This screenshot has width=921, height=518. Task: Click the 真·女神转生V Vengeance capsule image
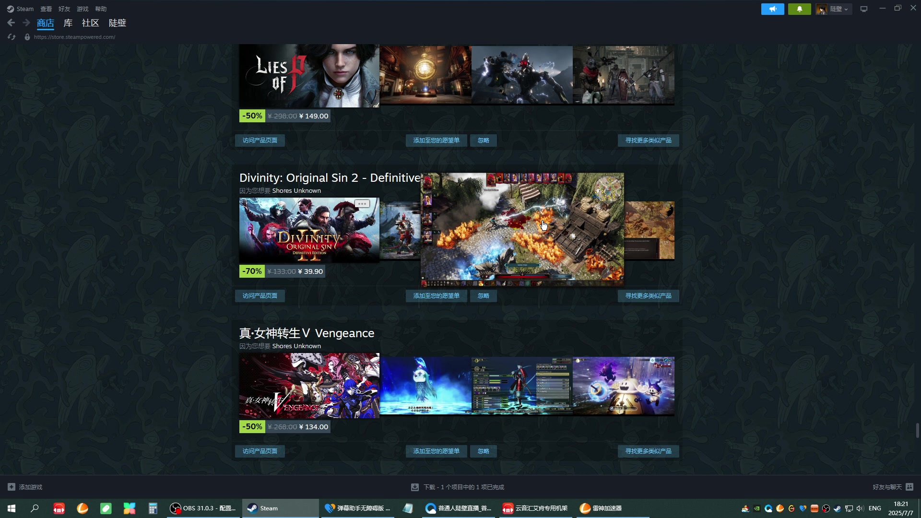pyautogui.click(x=309, y=386)
